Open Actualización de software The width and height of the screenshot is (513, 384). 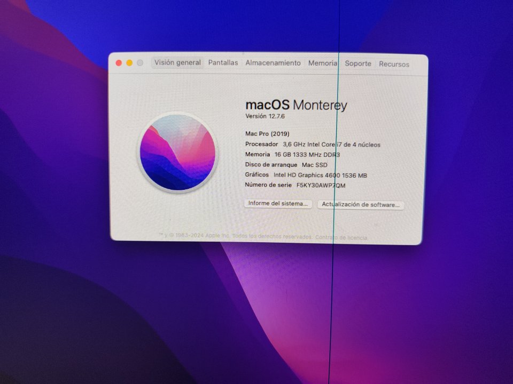361,205
